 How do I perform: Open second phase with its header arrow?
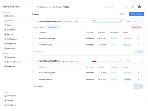coord(140,61)
